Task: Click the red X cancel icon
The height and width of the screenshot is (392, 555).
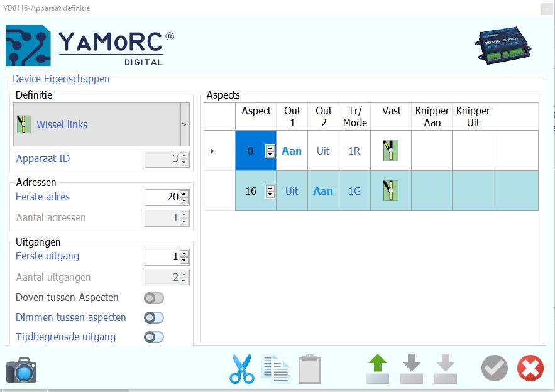Action: point(530,369)
